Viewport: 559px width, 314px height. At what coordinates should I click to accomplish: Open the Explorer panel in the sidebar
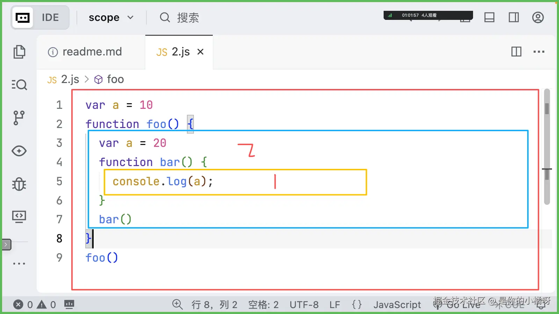(x=19, y=51)
